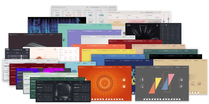Click the Plate icon in SPACE module

tap(101, 15)
